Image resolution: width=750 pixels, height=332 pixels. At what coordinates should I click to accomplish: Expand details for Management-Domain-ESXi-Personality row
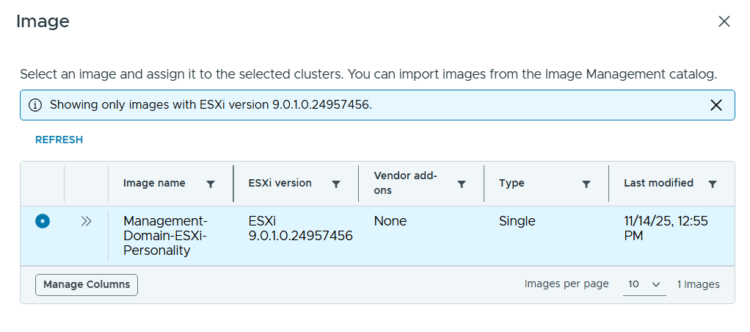pyautogui.click(x=86, y=221)
